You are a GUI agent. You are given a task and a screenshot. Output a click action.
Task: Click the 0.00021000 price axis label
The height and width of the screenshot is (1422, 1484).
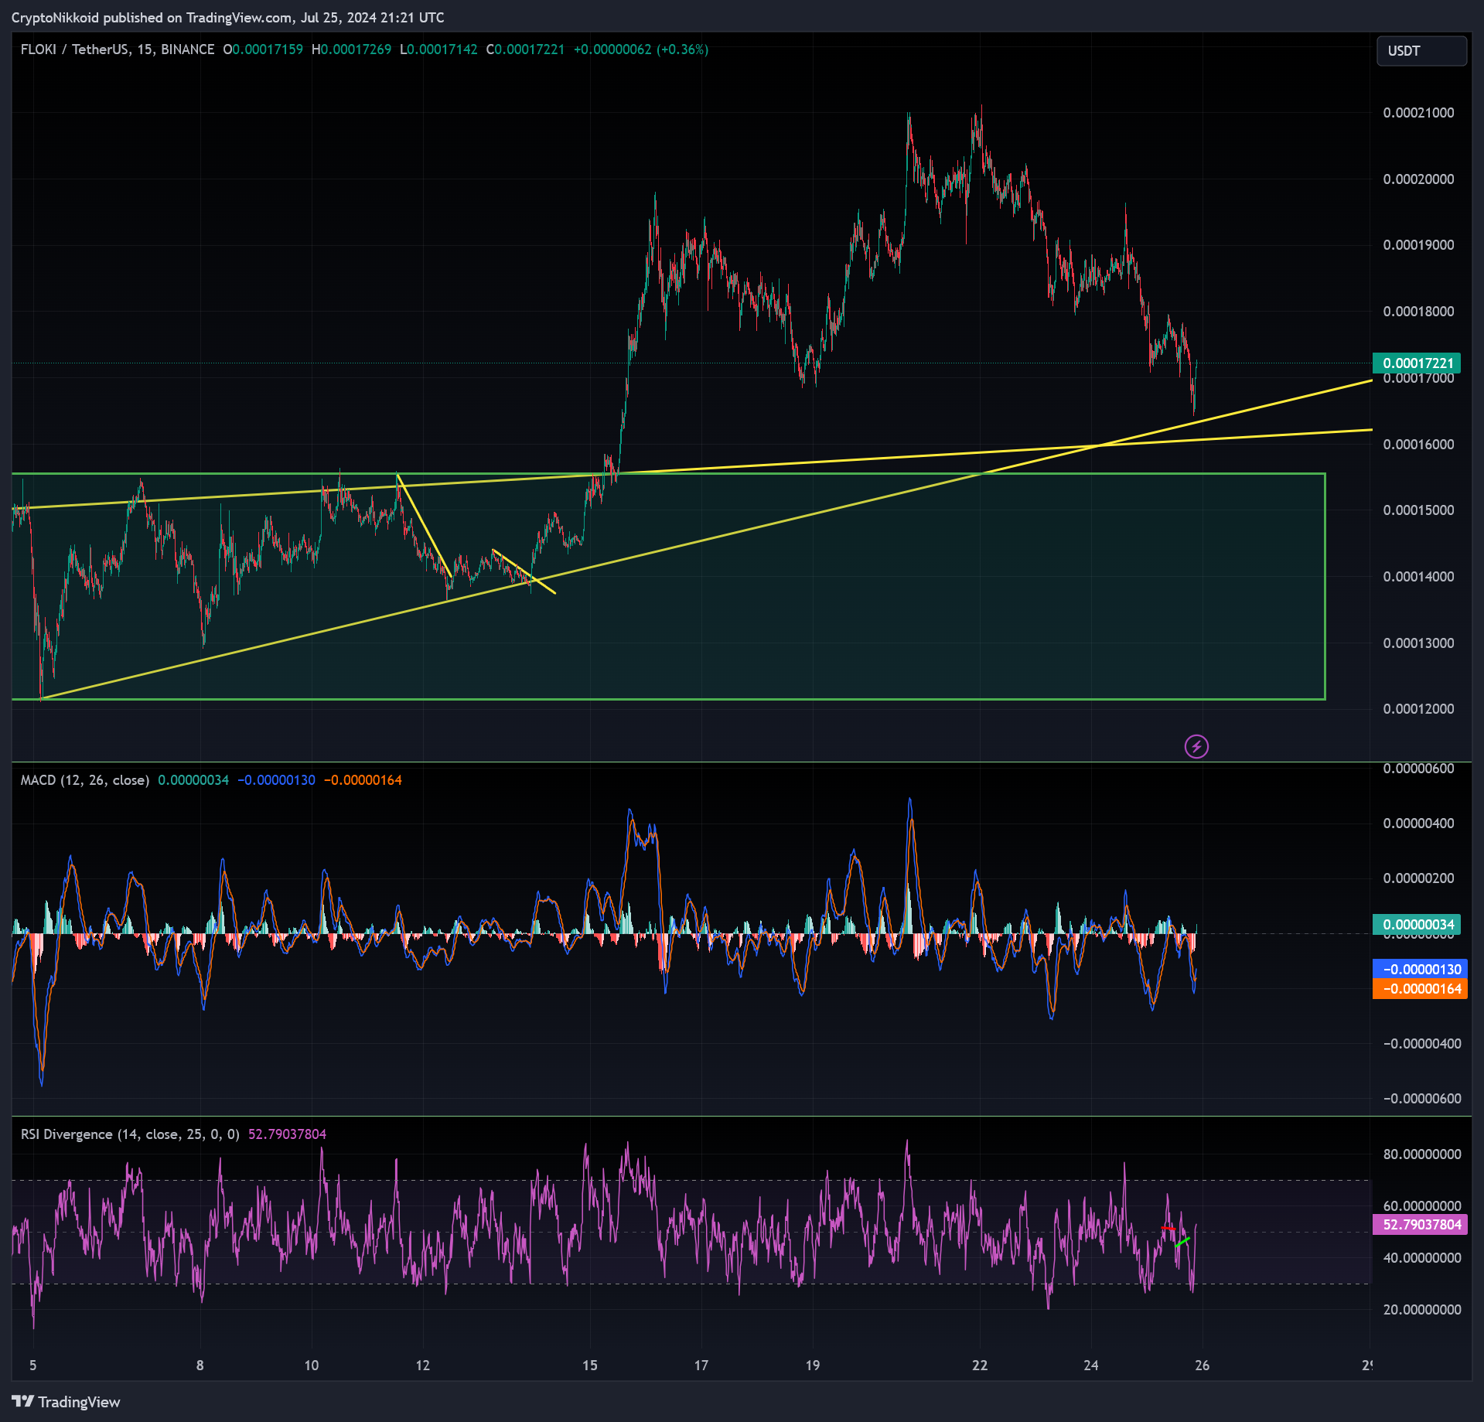pyautogui.click(x=1418, y=113)
